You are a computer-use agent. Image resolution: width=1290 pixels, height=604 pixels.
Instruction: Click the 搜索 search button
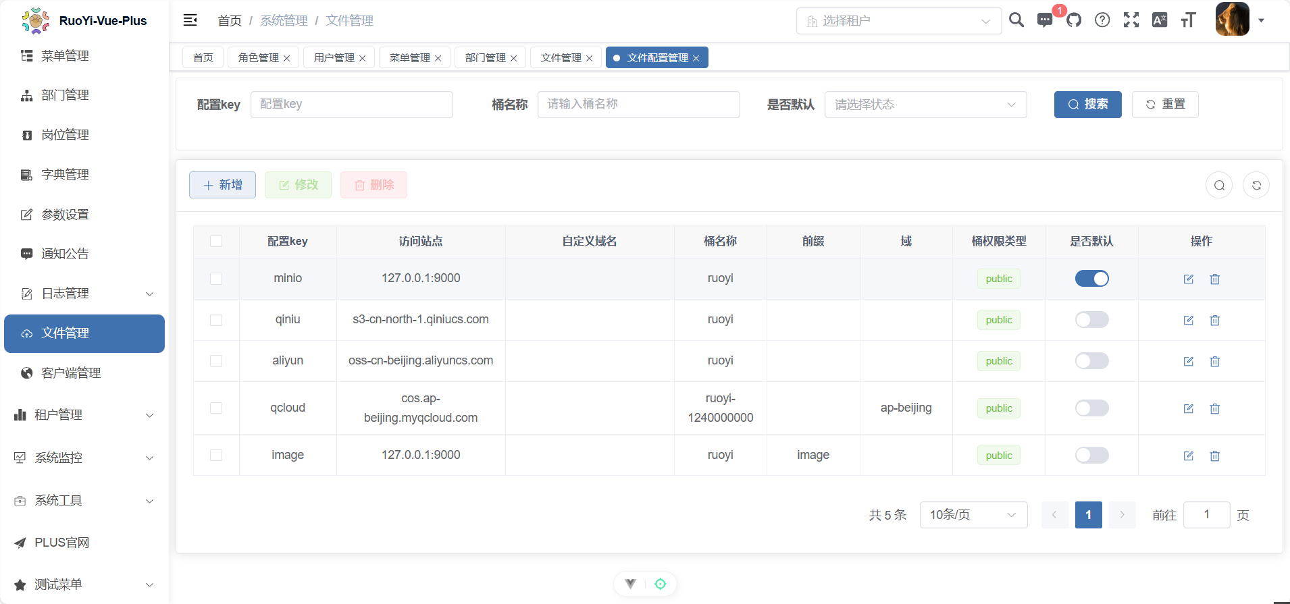point(1087,105)
